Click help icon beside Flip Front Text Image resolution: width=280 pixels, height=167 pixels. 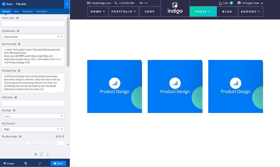click(x=19, y=44)
